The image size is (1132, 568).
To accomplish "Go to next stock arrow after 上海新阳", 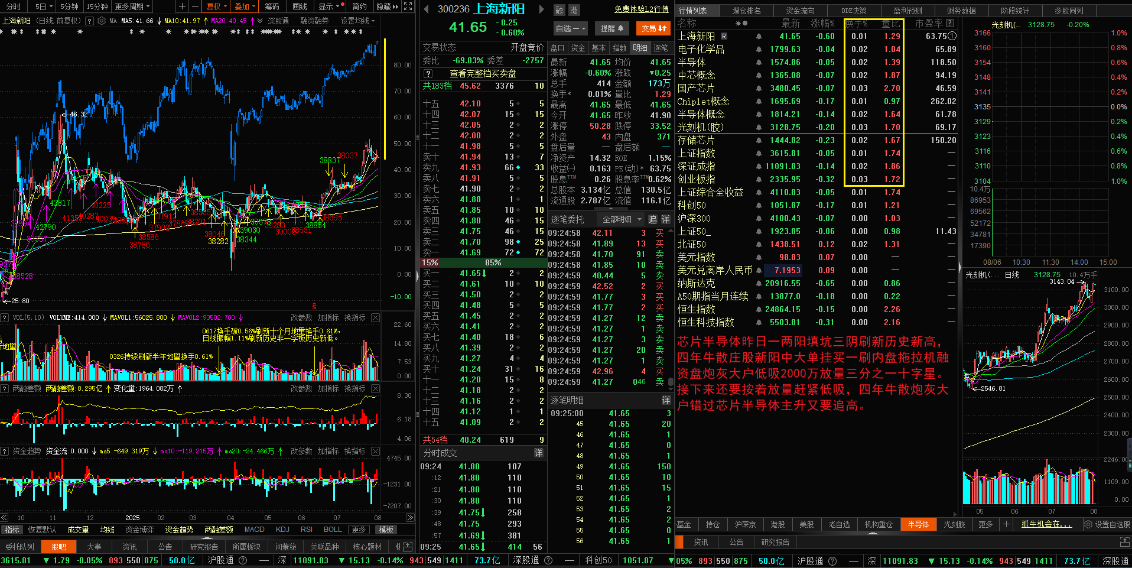I will (x=541, y=9).
